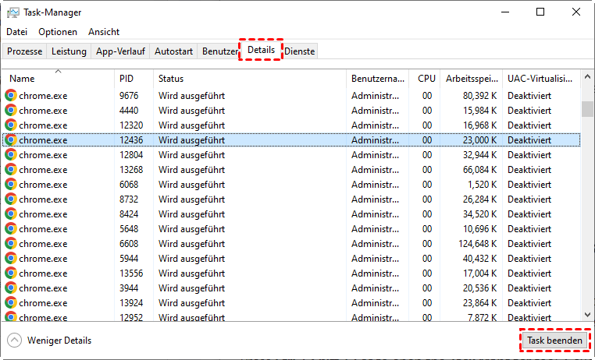Click Chrome icon of PID 8424 row
595x360 pixels.
[11, 214]
